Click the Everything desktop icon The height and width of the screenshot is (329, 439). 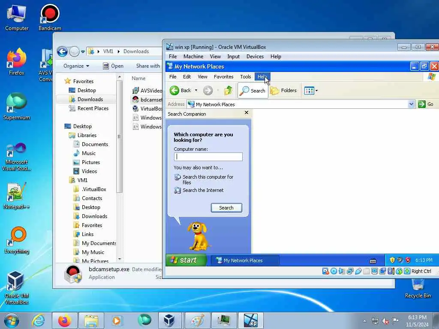[17, 240]
